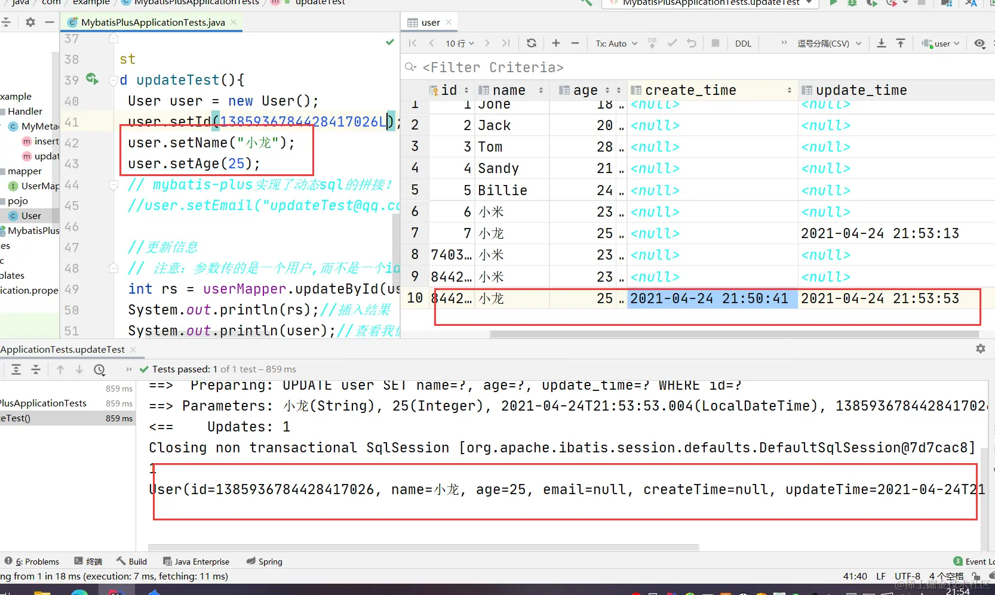Open run panel settings gear
Screen dimensions: 995x595
[x=980, y=349]
